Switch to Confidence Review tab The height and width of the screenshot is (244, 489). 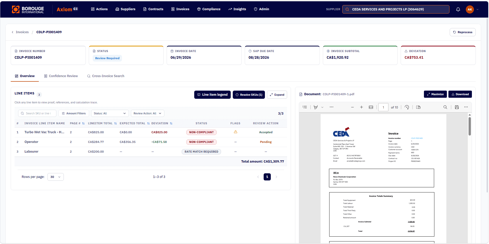tap(61, 76)
